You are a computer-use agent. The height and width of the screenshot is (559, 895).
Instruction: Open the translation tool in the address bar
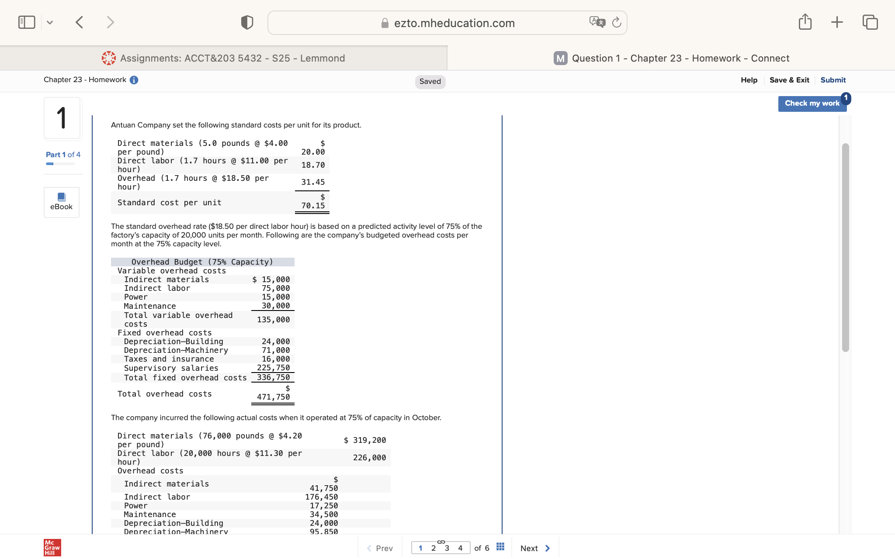coord(597,21)
